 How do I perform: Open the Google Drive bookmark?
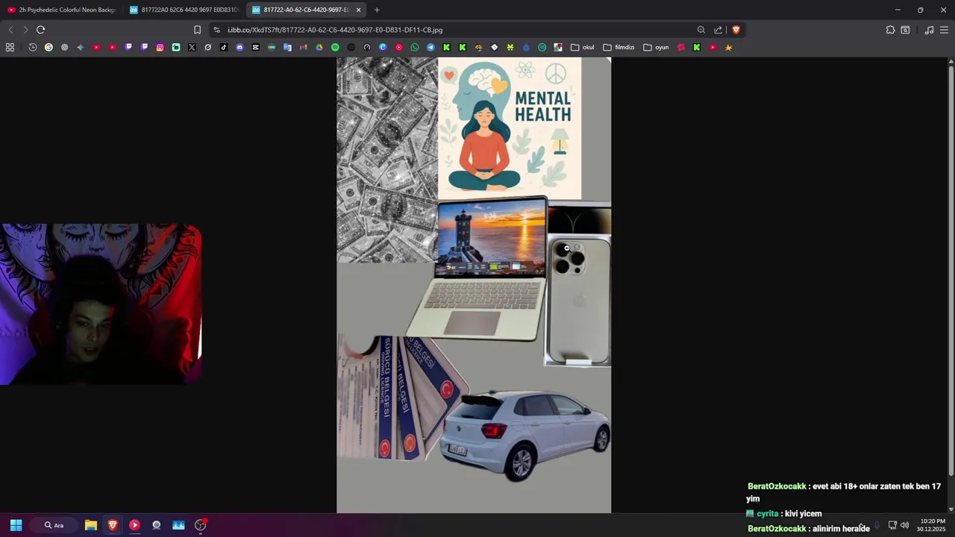[x=319, y=47]
